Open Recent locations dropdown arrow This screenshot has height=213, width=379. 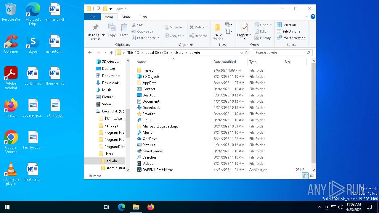(x=105, y=53)
